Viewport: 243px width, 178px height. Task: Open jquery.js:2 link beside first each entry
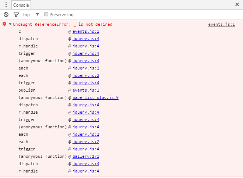[x=86, y=68]
